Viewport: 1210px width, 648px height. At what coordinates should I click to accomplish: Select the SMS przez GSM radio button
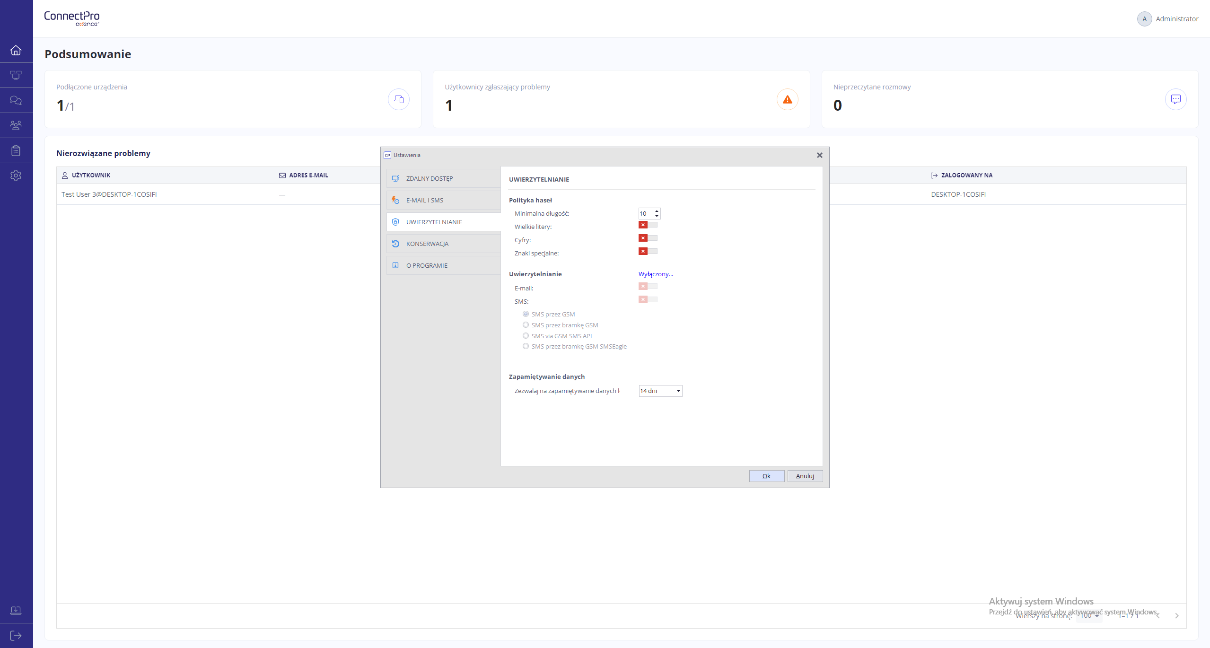pyautogui.click(x=526, y=314)
